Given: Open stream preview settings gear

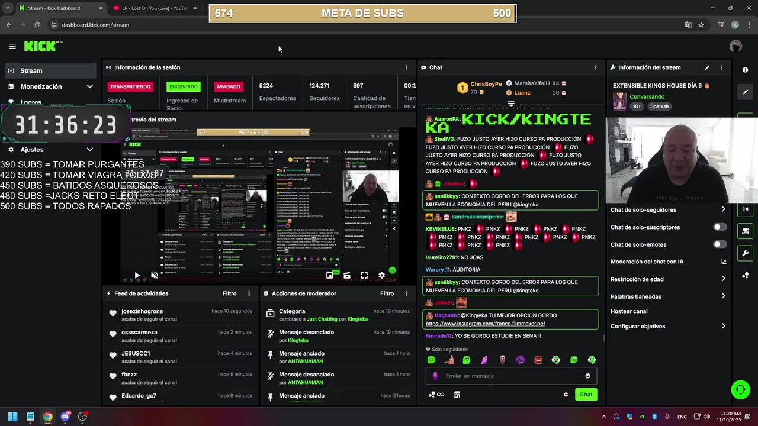Looking at the screenshot, I should tap(381, 275).
